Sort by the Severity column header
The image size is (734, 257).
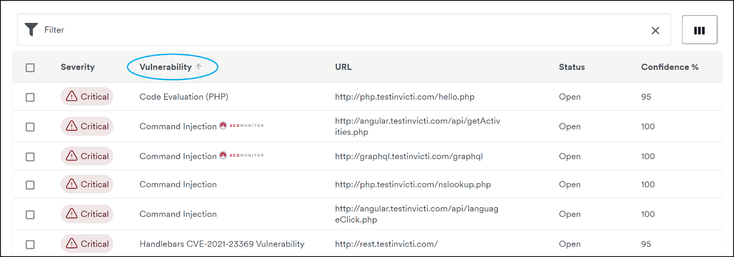[78, 67]
